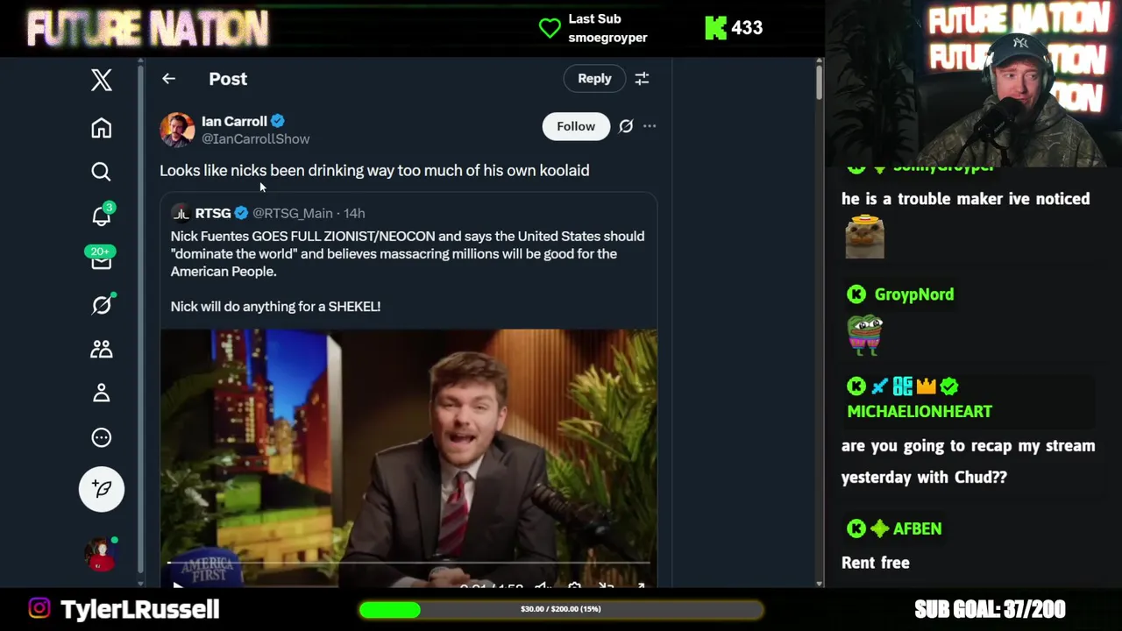Click the SUB GOAL: 37/200 text
Viewport: 1122px width, 631px height.
[x=990, y=609]
